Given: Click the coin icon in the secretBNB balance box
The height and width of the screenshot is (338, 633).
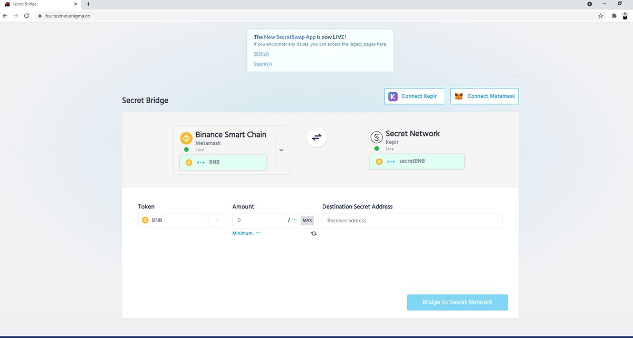Looking at the screenshot, I should (379, 161).
